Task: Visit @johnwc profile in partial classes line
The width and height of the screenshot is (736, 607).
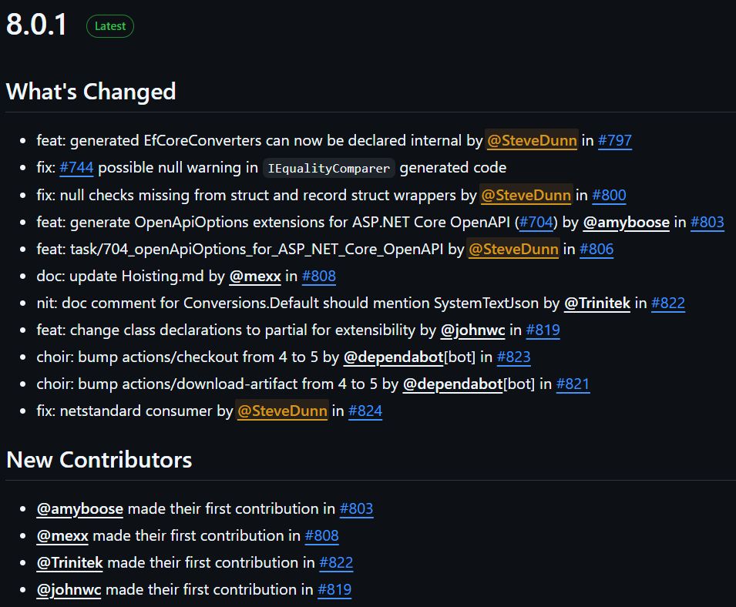Action: [472, 330]
